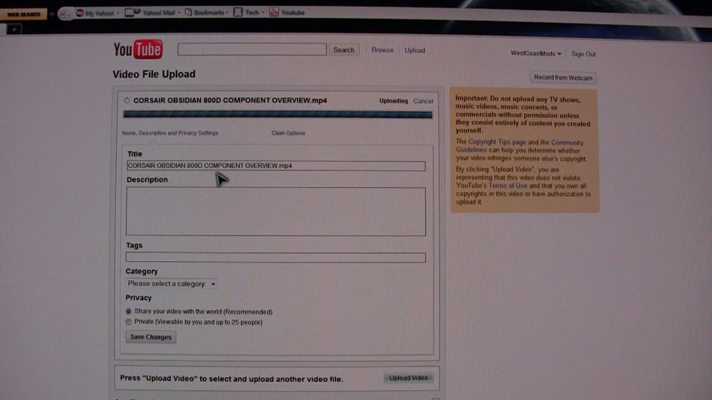Image resolution: width=712 pixels, height=400 pixels.
Task: Click the upload progress bar
Action: 278,114
